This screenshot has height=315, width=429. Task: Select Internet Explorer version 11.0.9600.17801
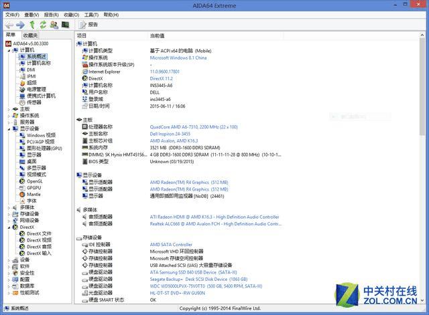point(165,72)
